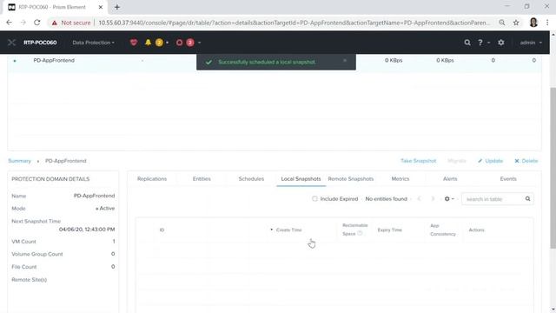Click the Expiry Time column header
556x313 pixels.
[390, 230]
